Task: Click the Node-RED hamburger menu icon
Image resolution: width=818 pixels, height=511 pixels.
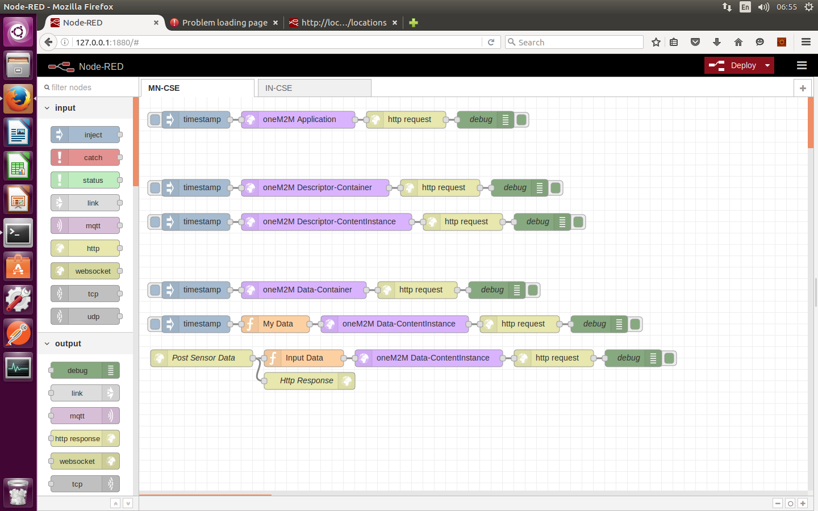Action: 802,65
